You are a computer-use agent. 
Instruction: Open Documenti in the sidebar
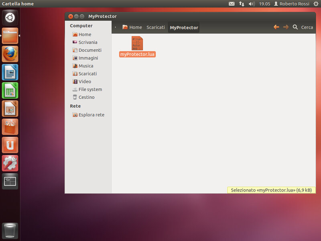click(x=89, y=50)
